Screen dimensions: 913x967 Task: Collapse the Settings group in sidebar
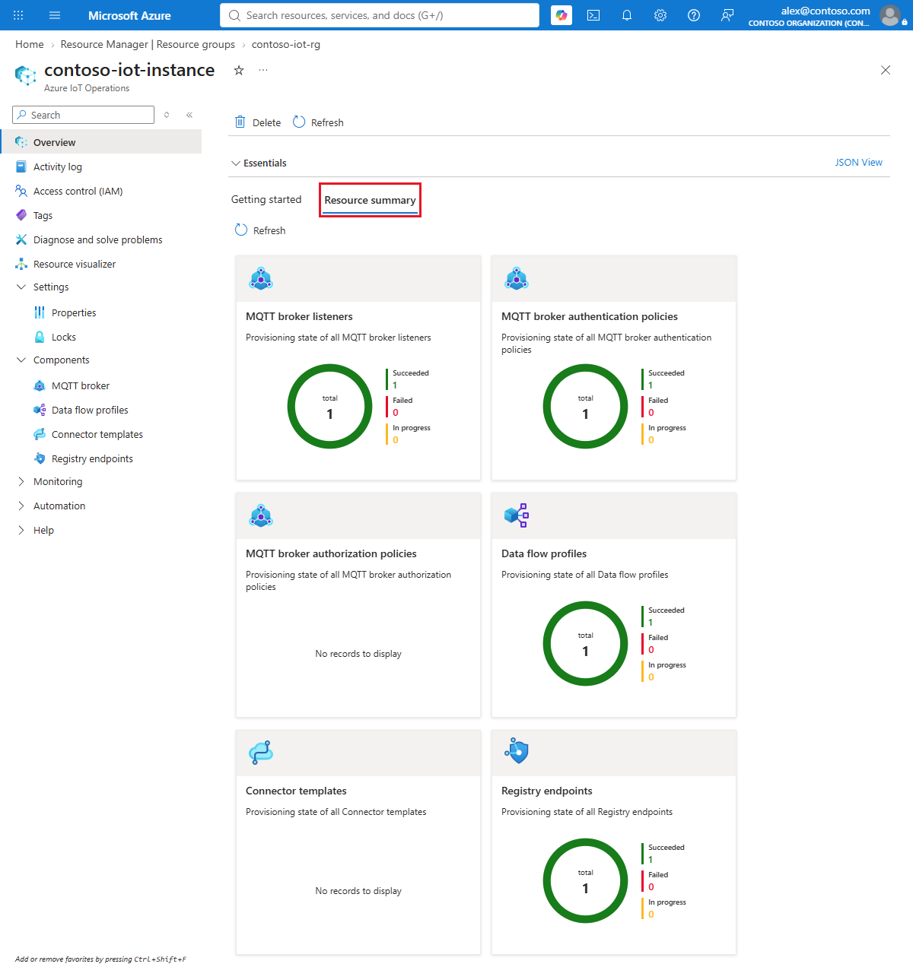21,287
